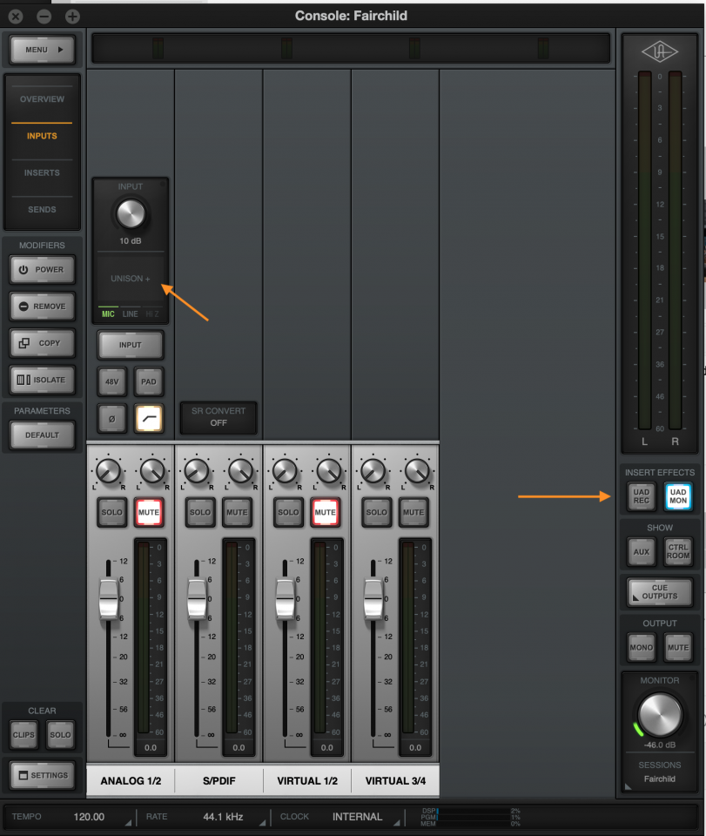Toggle MONO output
Viewport: 706px width, 836px height.
[x=642, y=647]
